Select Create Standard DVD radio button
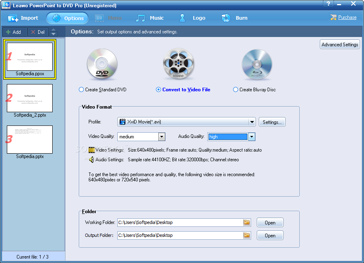The height and width of the screenshot is (263, 364). pyautogui.click(x=81, y=89)
